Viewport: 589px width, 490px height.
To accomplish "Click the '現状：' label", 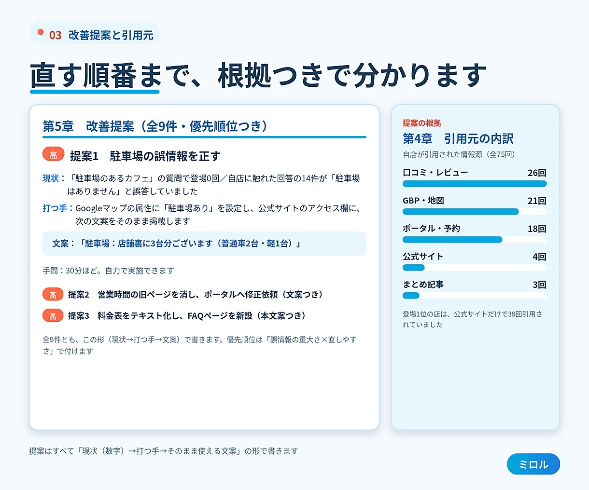I will coord(54,178).
